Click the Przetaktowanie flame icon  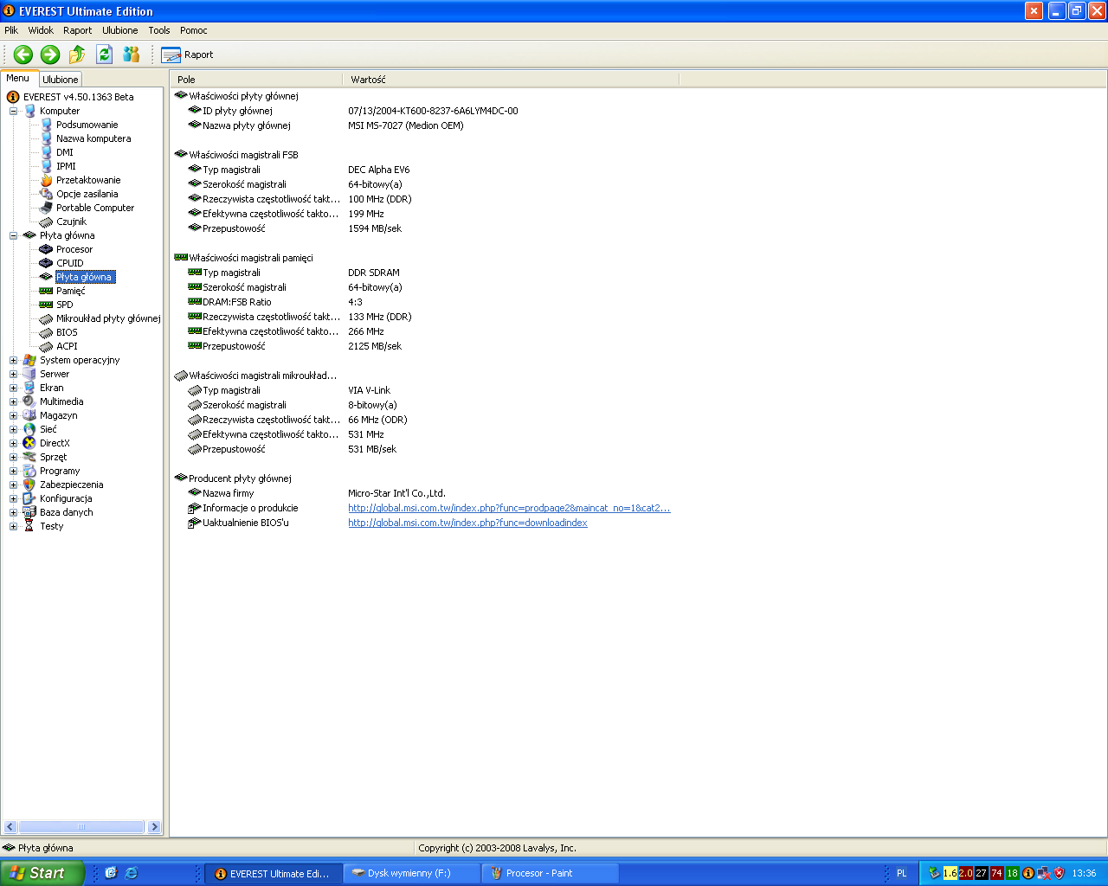tap(47, 180)
